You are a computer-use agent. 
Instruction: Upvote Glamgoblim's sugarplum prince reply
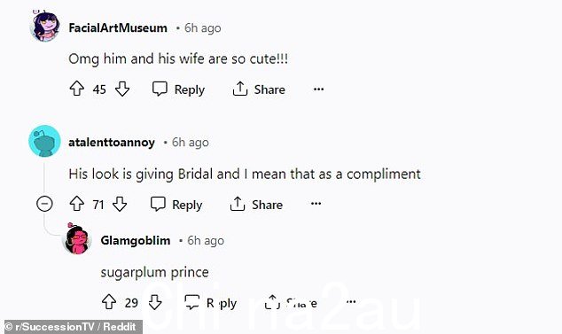pos(109,302)
